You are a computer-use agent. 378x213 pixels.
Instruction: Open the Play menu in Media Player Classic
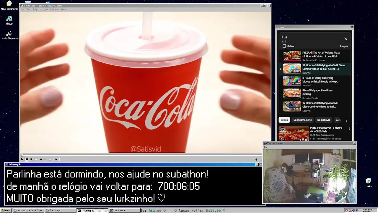pyautogui.click(x=35, y=9)
